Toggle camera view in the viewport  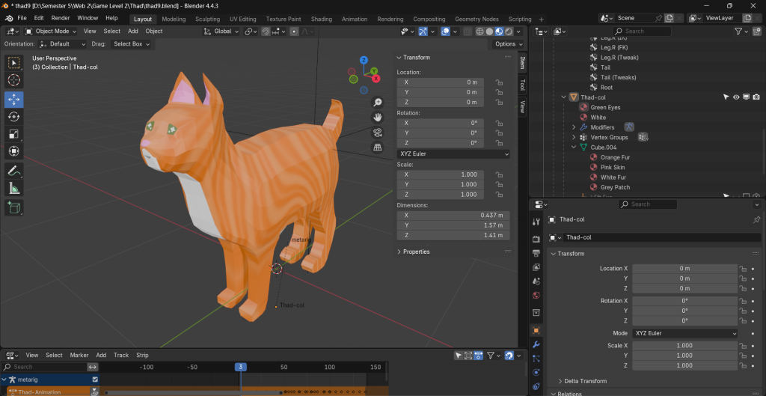378,132
